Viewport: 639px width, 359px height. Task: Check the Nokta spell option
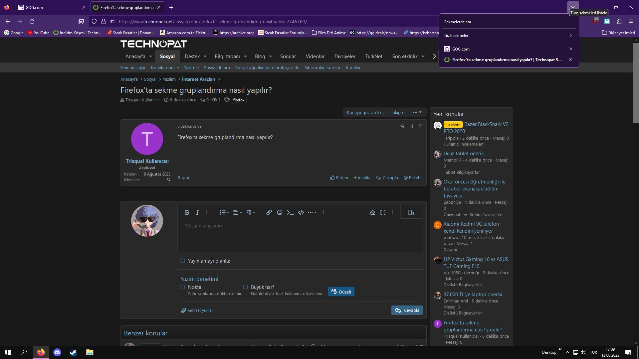183,287
